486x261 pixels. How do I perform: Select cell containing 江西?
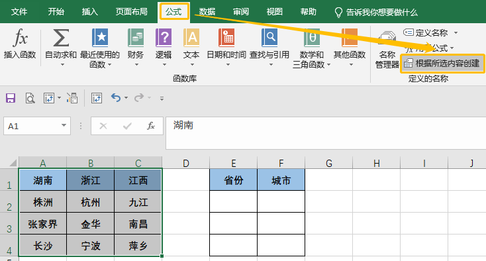pos(138,180)
